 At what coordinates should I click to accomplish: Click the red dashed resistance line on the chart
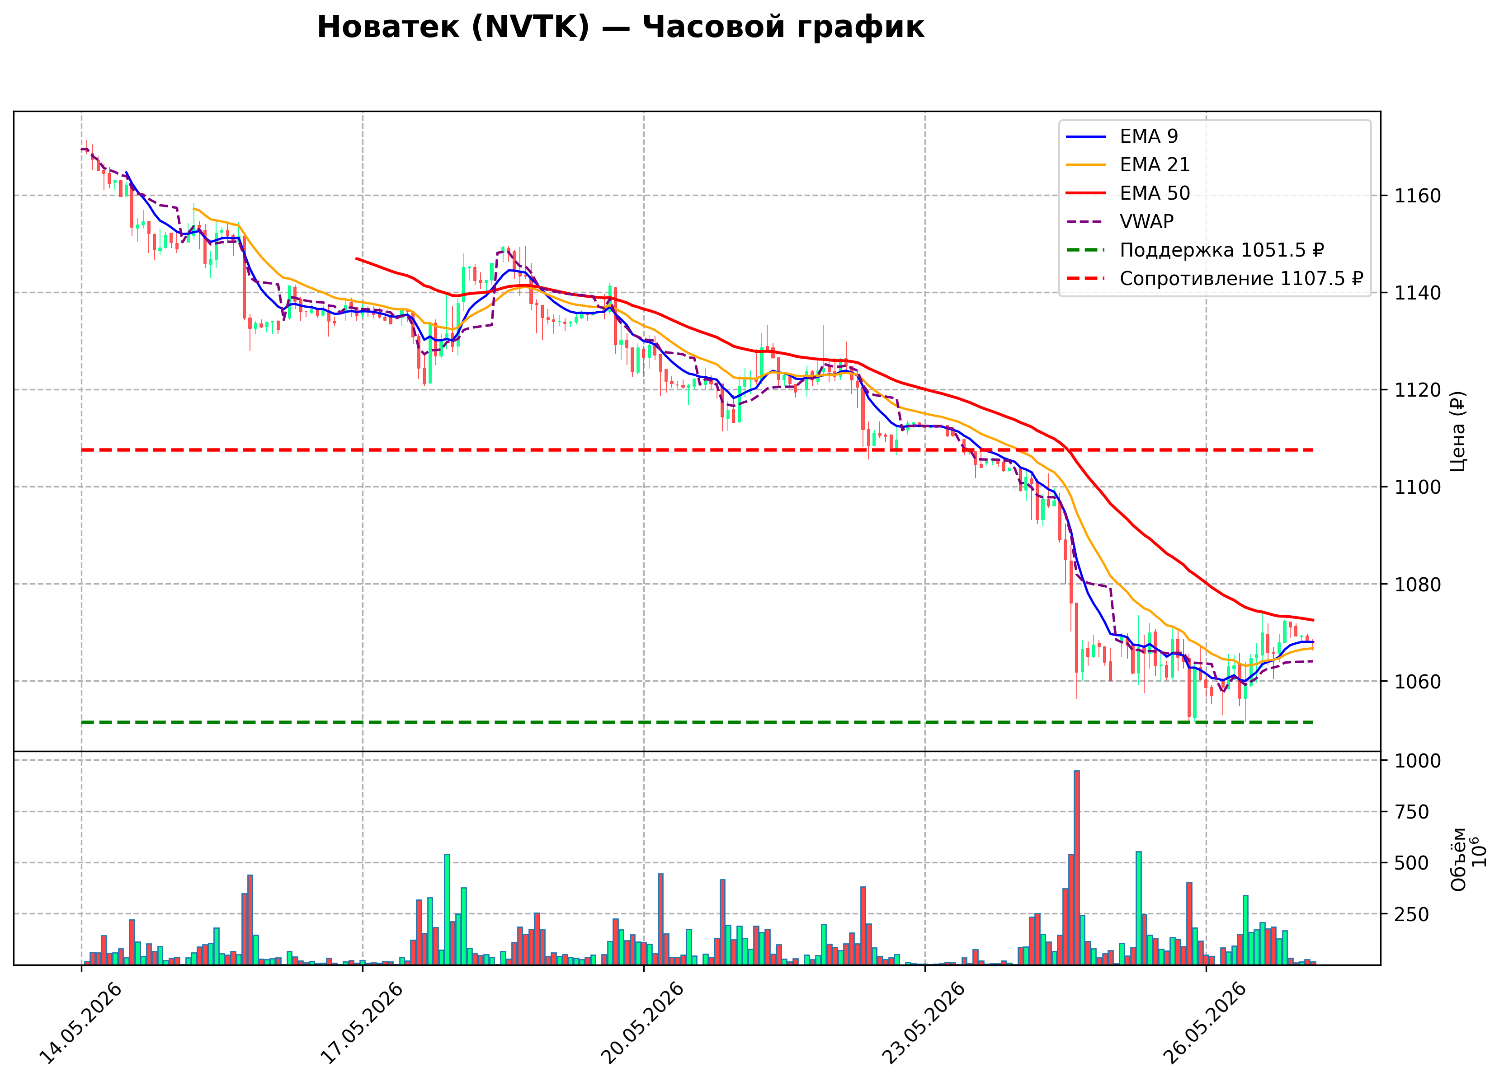[697, 450]
